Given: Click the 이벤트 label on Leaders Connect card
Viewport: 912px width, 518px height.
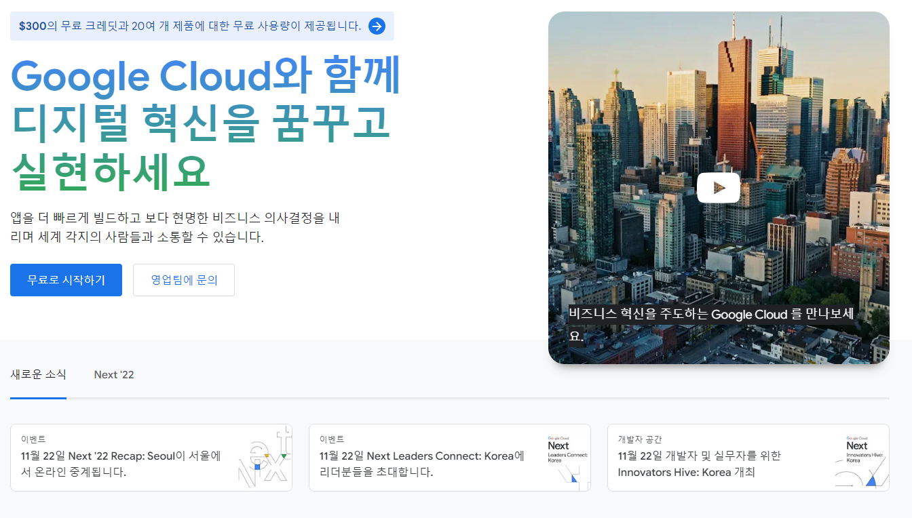Looking at the screenshot, I should 332,439.
